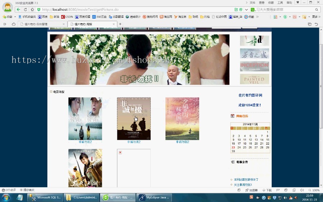Screen dimensions: 323x202
Task: Select the 芳香之城 side thumbnail
Action: click(x=254, y=53)
